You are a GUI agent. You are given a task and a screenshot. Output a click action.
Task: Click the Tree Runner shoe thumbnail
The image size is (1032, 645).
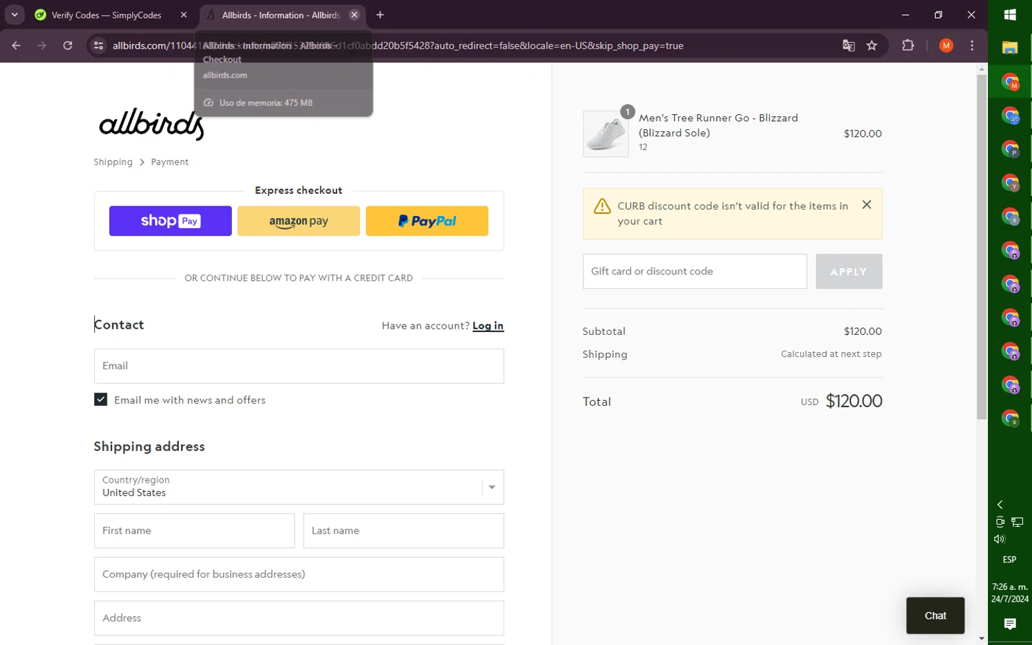coord(605,134)
